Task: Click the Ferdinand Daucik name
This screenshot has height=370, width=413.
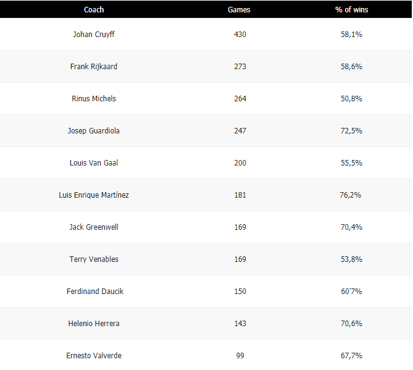Action: click(95, 292)
